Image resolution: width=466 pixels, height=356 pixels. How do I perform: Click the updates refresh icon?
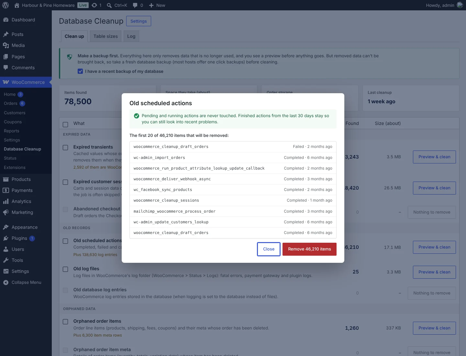(94, 5)
